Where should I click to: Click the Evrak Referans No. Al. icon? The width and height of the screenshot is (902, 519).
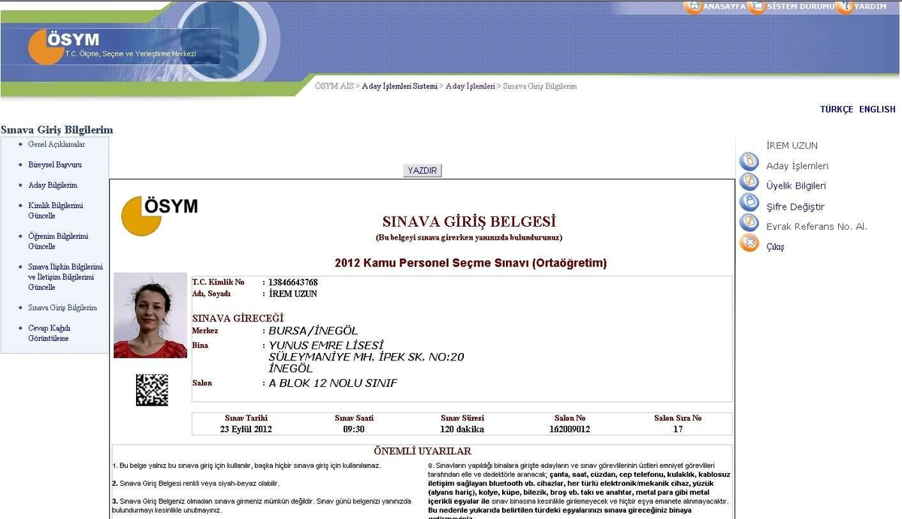(749, 222)
